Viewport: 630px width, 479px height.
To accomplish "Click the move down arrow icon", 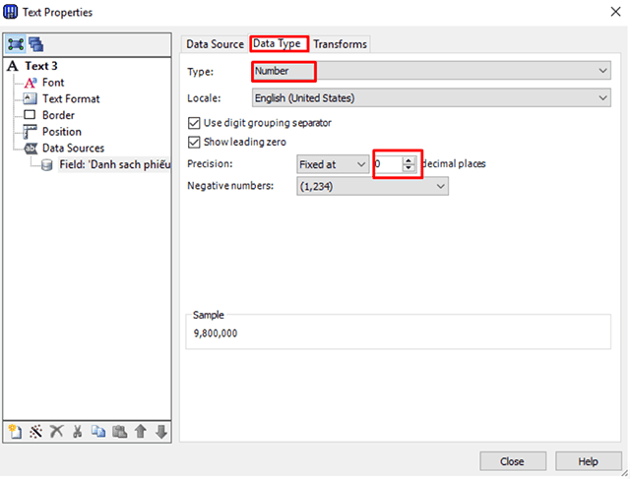I will coord(160,431).
